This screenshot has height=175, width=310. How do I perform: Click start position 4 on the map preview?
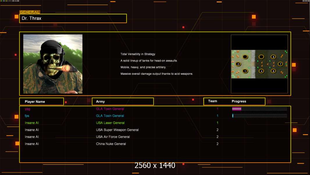pyautogui.click(x=261, y=71)
